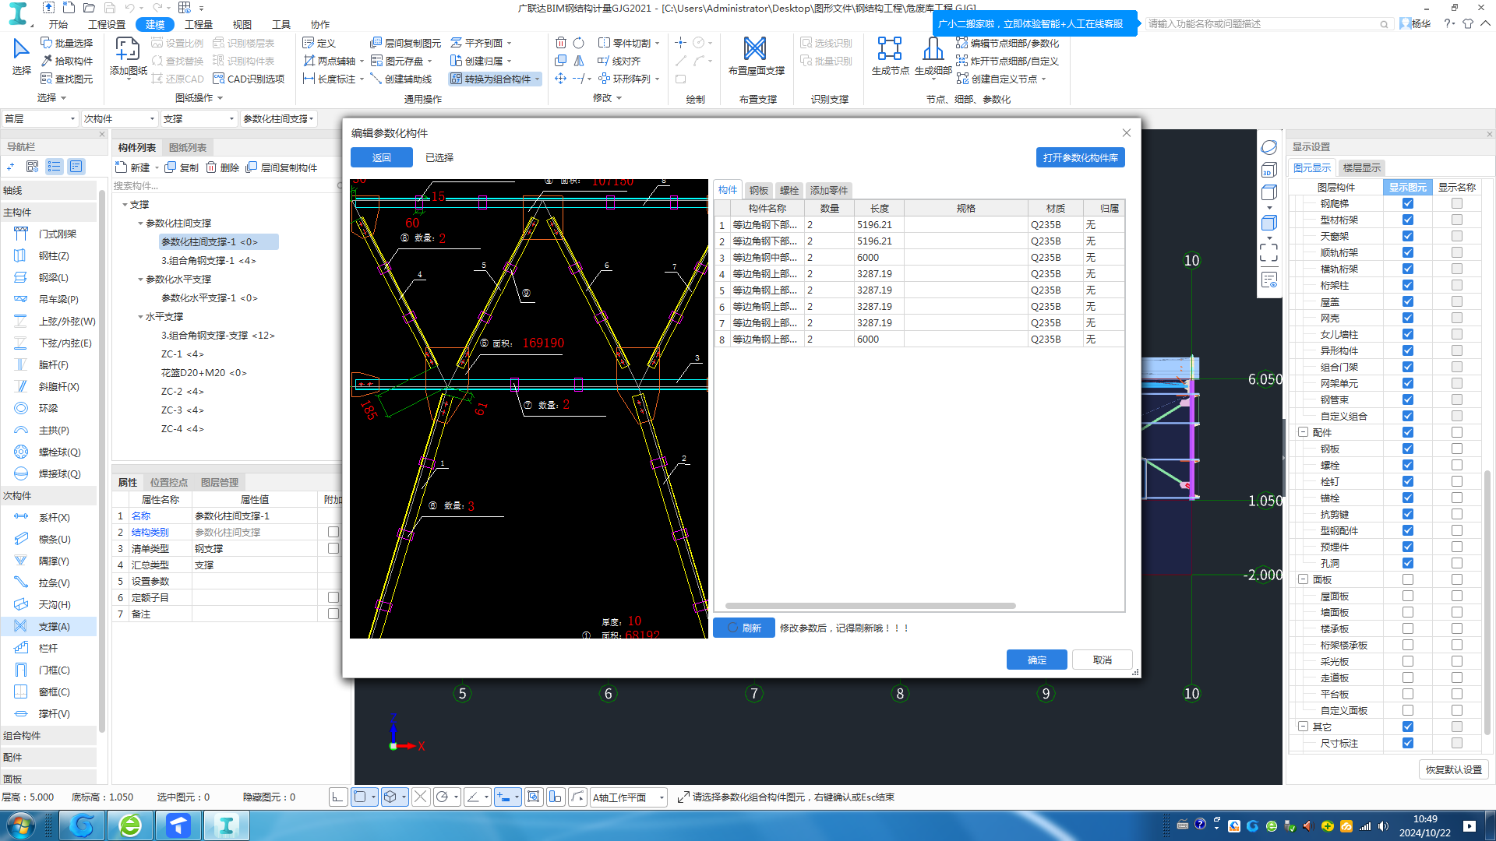This screenshot has height=841, width=1496.
Task: Open the Windows Start menu orb
Action: tap(21, 825)
